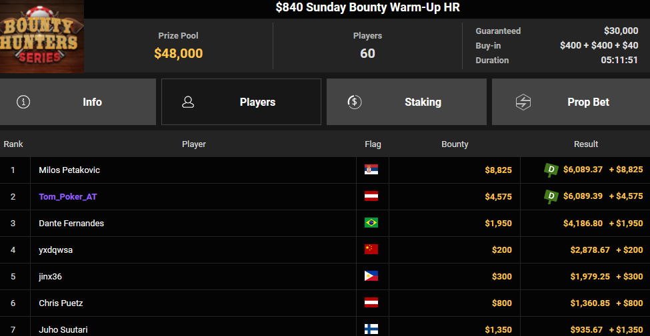
Task: Click the China flag next to yxdqwsa
Action: coord(371,250)
